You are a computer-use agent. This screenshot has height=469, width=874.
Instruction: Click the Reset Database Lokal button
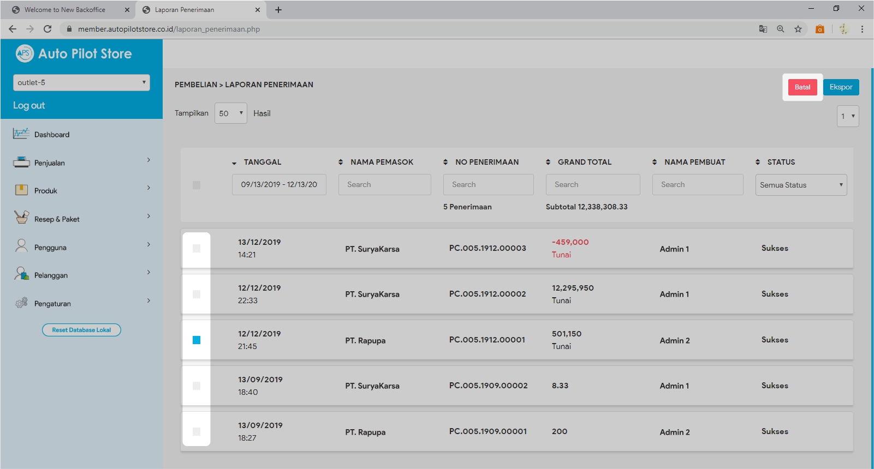[81, 330]
